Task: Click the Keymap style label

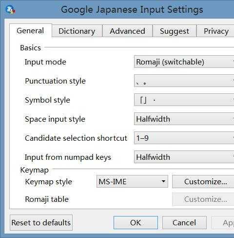Action: [x=48, y=182]
